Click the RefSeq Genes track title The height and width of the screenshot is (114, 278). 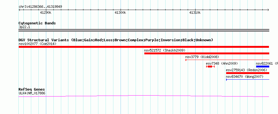click(x=32, y=89)
